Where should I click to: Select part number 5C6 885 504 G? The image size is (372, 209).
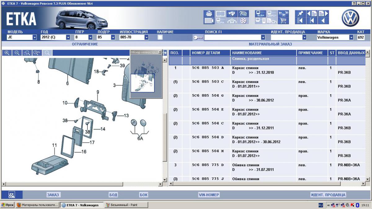click(x=208, y=96)
